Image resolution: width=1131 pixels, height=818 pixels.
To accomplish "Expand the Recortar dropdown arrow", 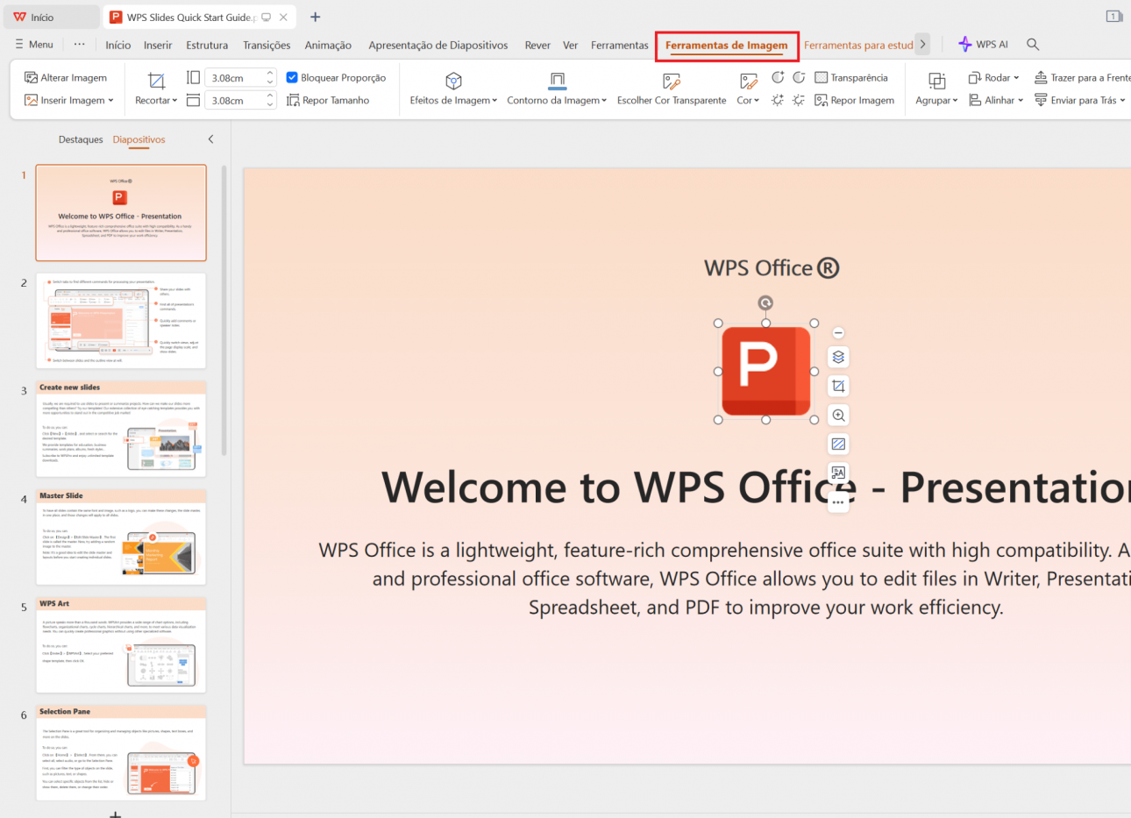I will tap(174, 101).
